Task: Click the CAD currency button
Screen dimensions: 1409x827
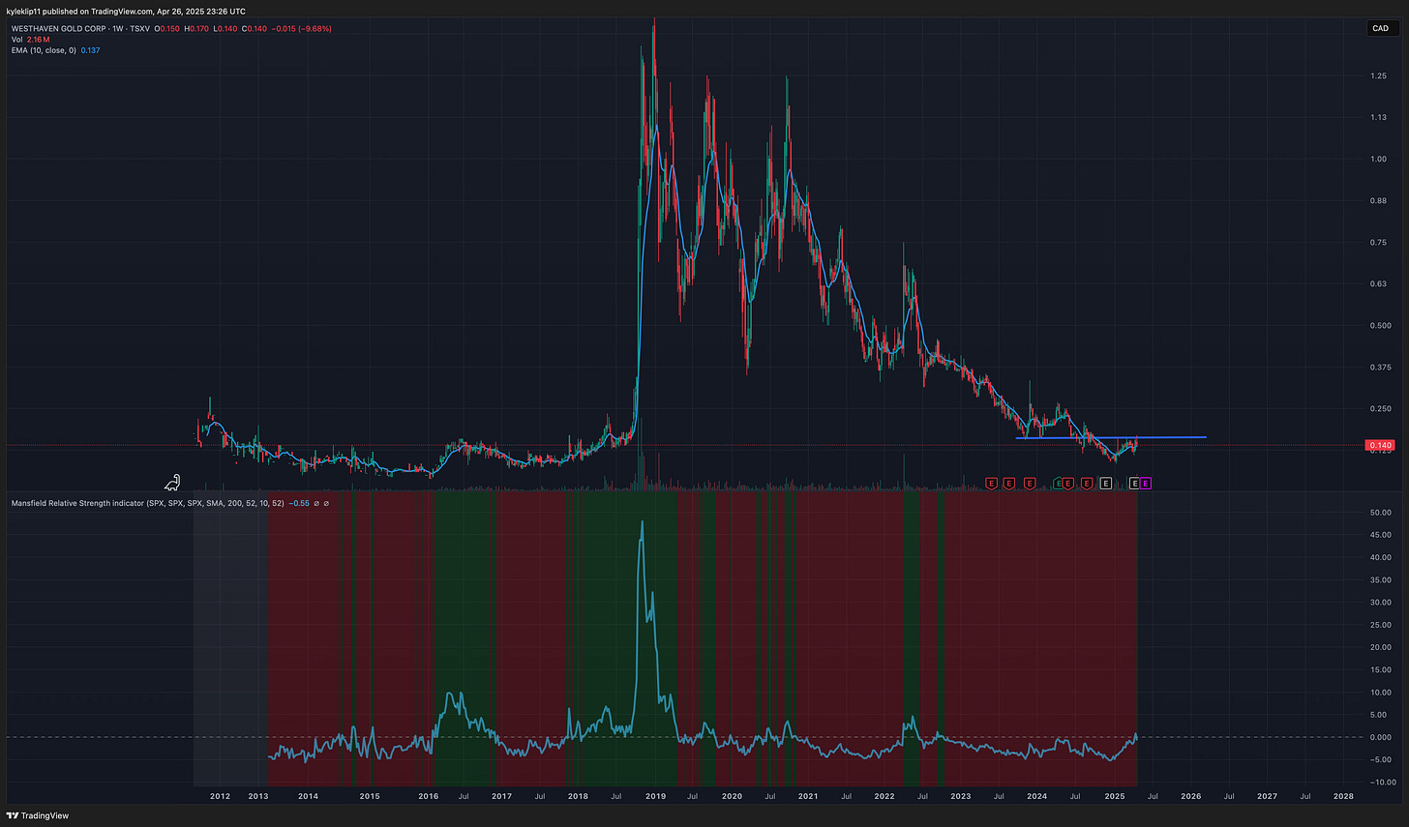Action: (1381, 28)
